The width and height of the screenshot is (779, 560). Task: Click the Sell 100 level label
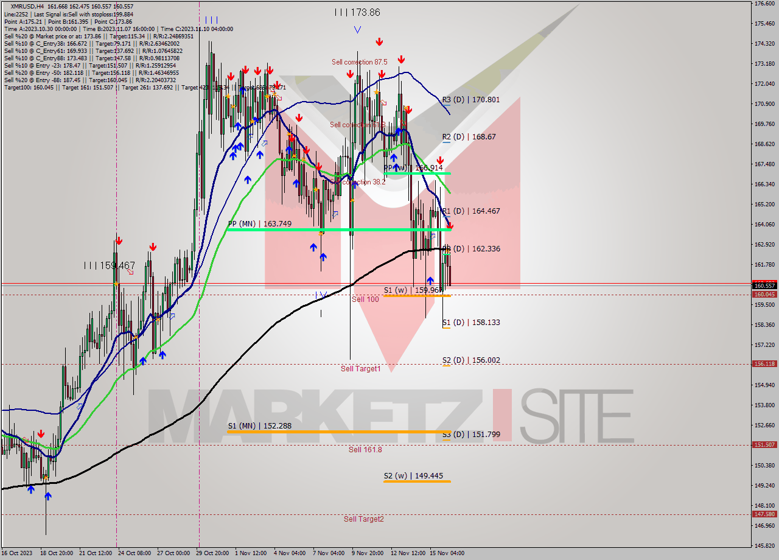pos(365,299)
